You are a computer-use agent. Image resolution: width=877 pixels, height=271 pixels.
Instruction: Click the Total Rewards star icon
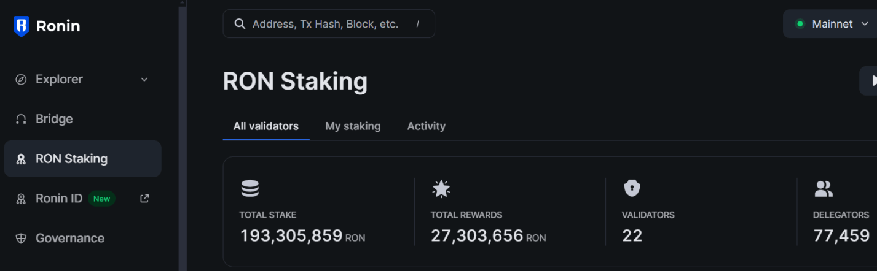pos(441,188)
